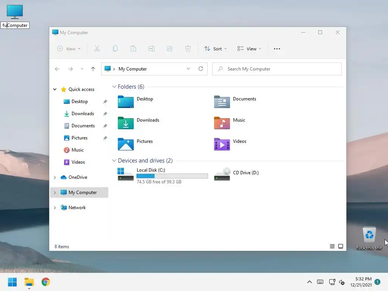Unpin Desktop via its pin icon
The image size is (388, 291).
tap(105, 102)
